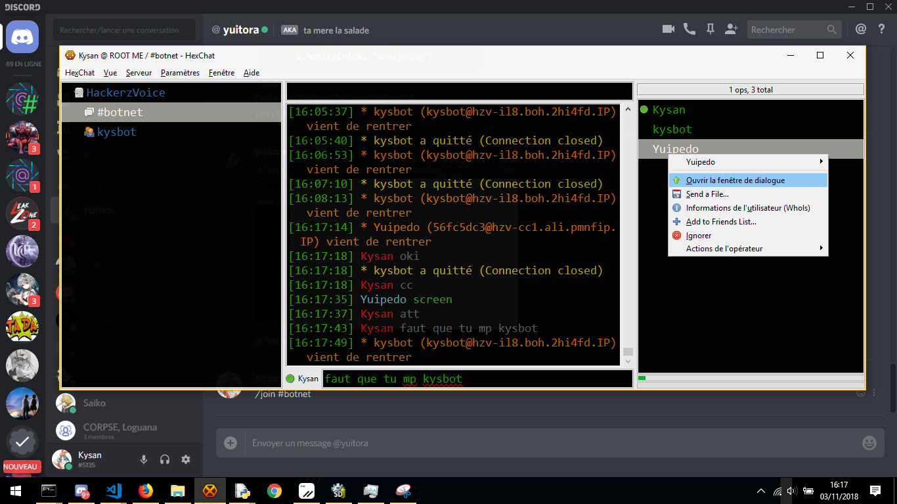Toggle headphones deafen in Discord

165,459
